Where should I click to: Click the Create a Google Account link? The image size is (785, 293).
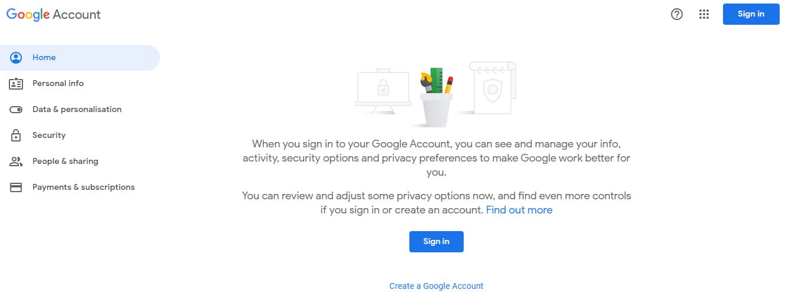pyautogui.click(x=436, y=286)
